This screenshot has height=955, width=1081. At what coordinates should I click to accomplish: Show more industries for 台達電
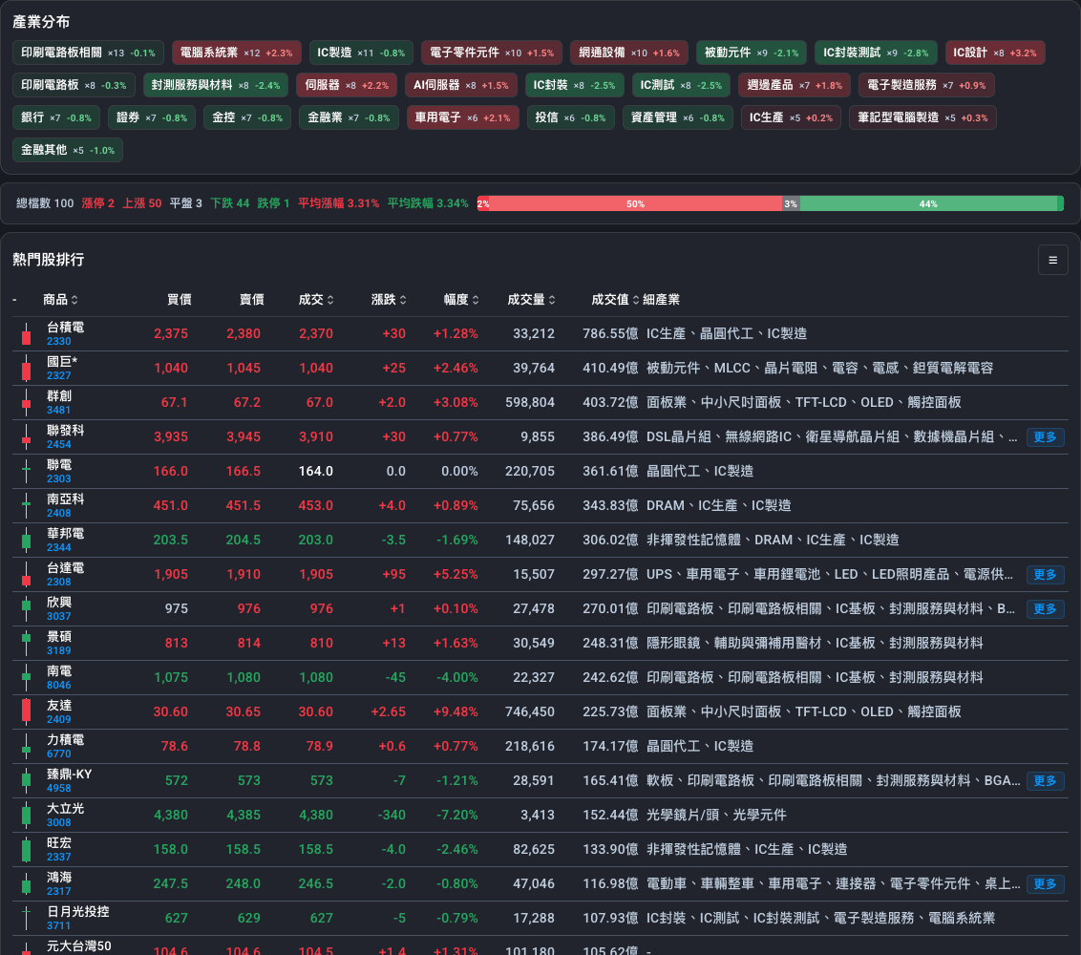(1045, 574)
